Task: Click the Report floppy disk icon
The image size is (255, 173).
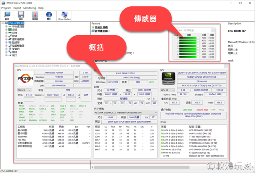Action: pyautogui.click(x=21, y=15)
